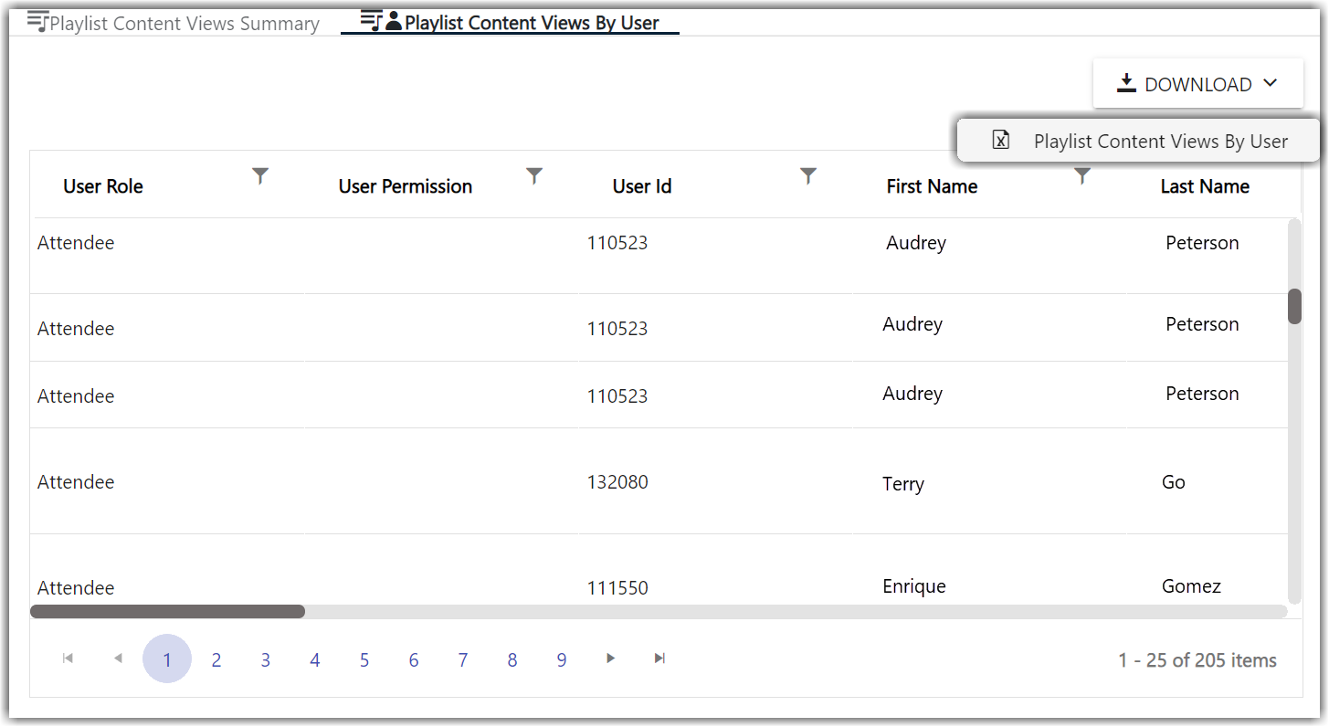Go to next page arrow
The image size is (1329, 727).
tap(611, 659)
